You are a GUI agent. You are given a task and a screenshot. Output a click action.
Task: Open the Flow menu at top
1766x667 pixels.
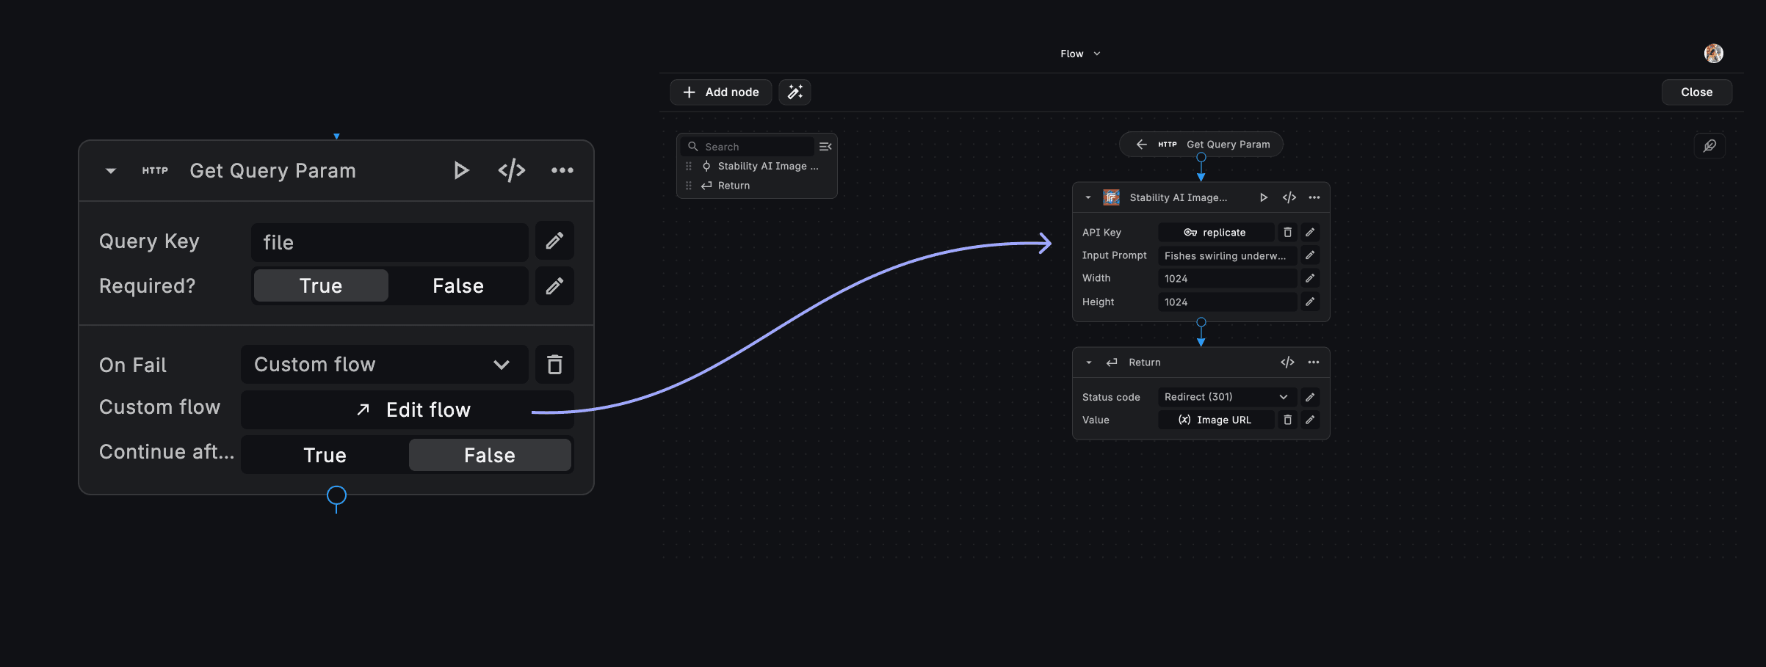(1079, 54)
